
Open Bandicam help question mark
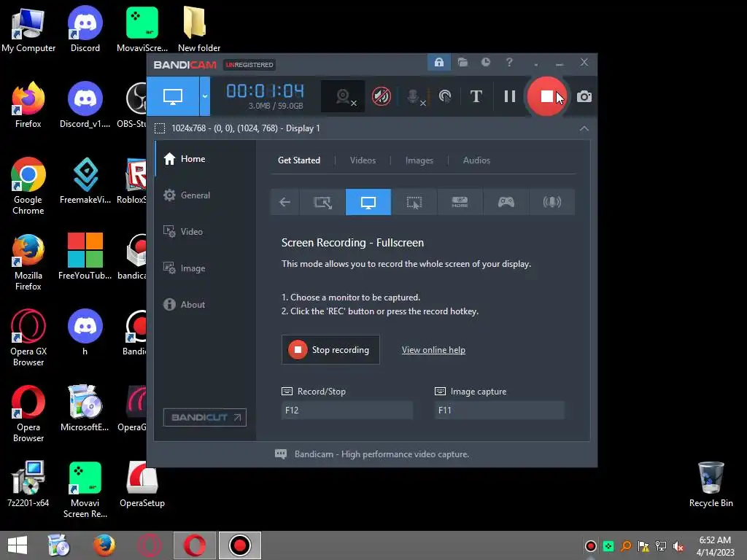point(509,63)
